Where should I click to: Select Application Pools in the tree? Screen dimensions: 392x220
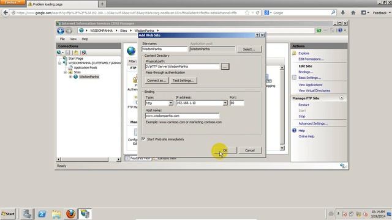(85, 68)
